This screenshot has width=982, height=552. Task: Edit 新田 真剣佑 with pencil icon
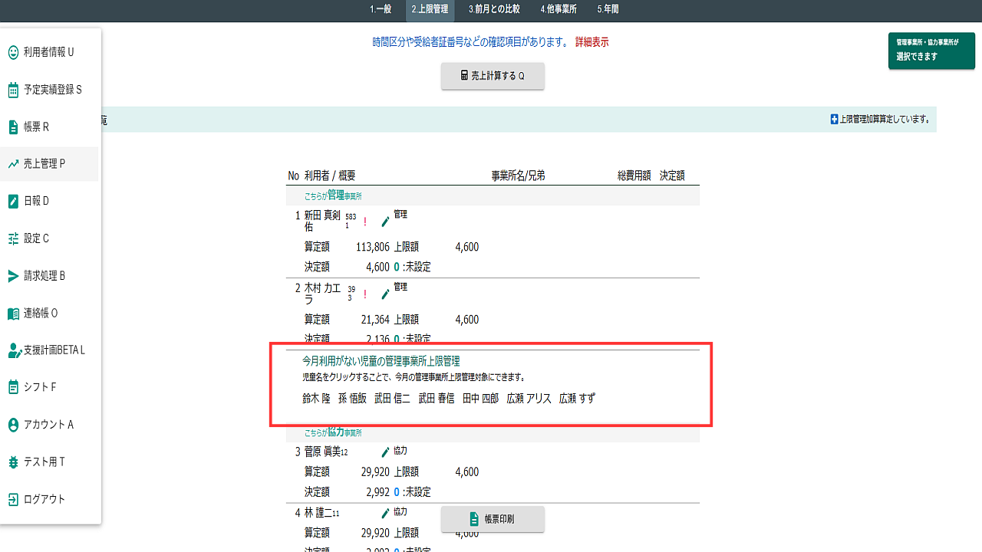pyautogui.click(x=386, y=222)
